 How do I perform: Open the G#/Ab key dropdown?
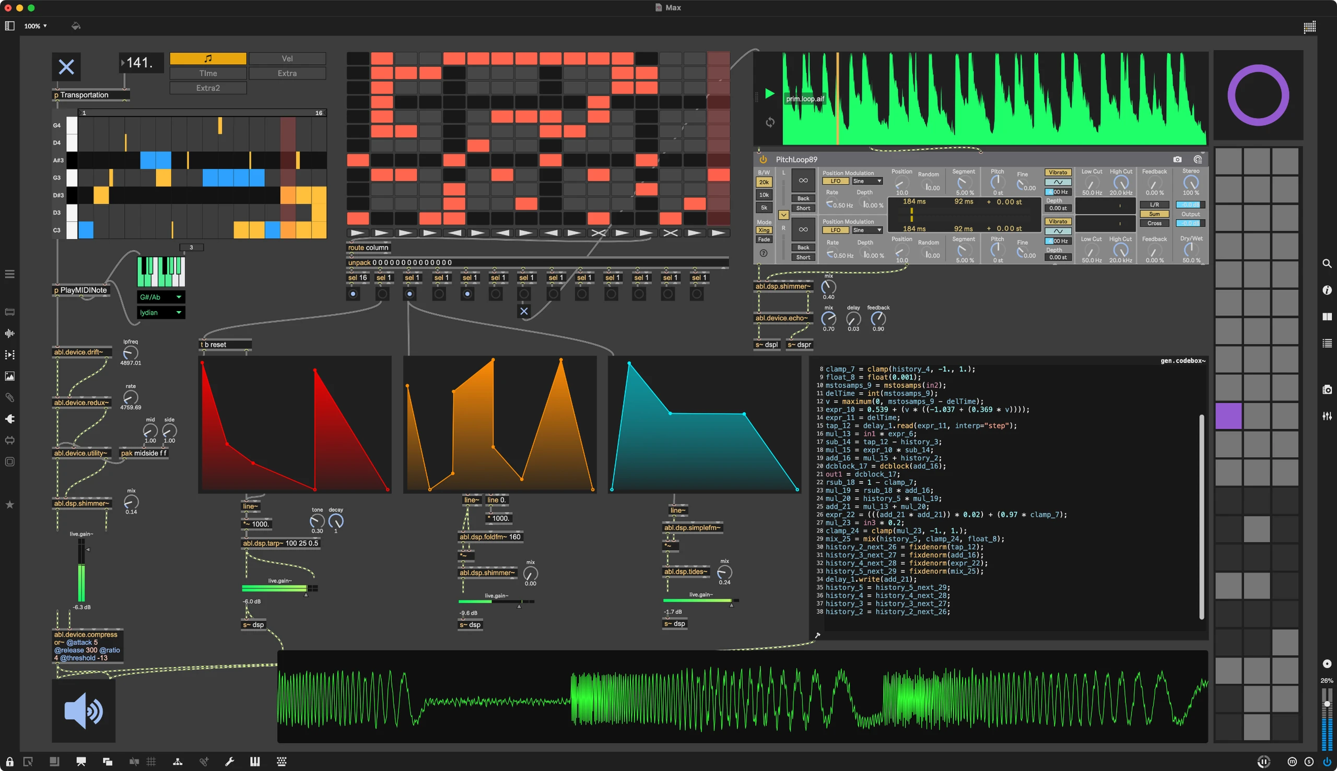[x=160, y=297]
